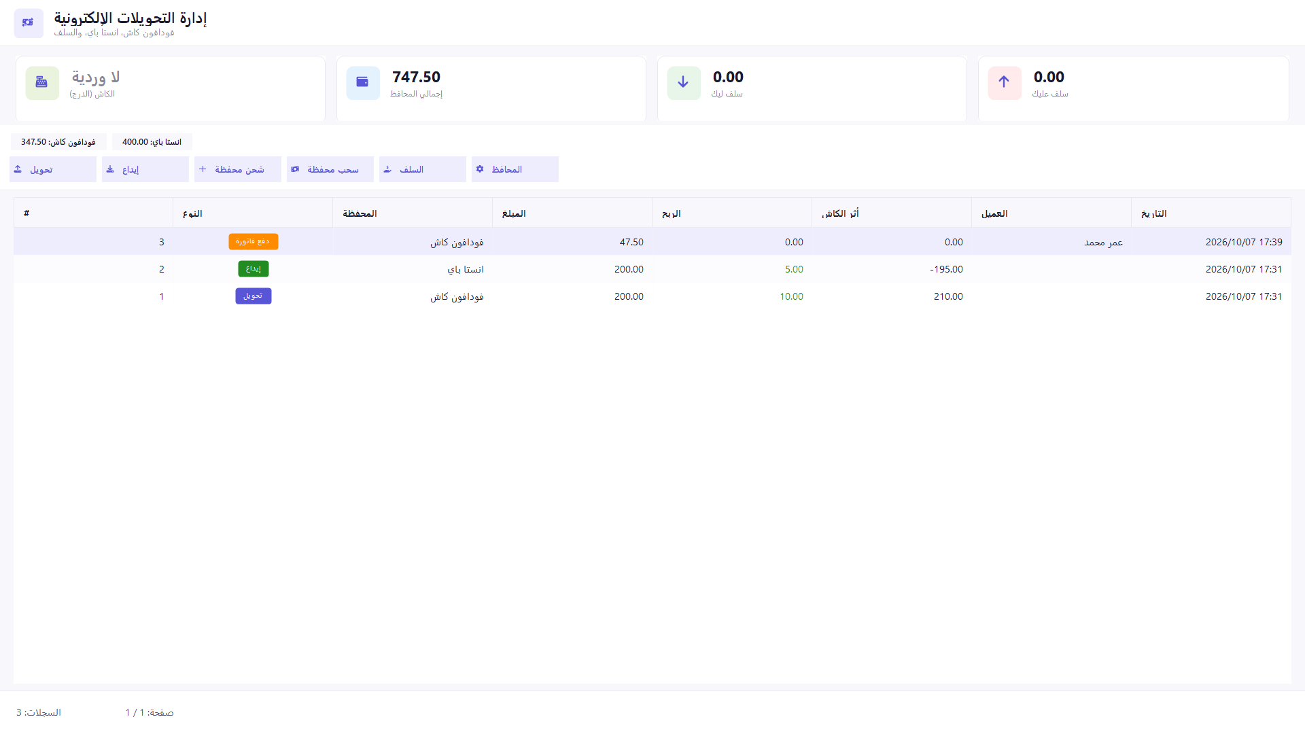This screenshot has height=734, width=1305.
Task: Sort by the التاريخ column header
Action: point(1211,213)
